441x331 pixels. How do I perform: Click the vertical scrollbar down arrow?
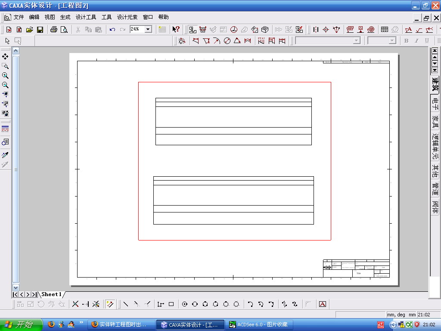coord(16,287)
